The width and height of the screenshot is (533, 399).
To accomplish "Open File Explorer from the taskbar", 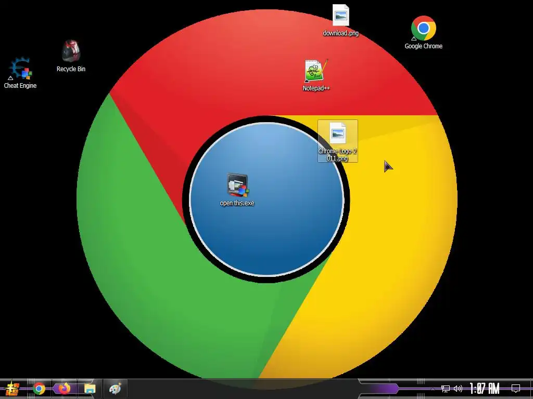I will click(x=90, y=389).
